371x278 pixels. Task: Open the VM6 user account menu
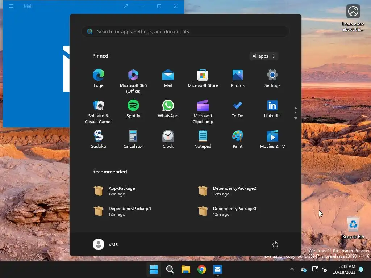coord(105,244)
